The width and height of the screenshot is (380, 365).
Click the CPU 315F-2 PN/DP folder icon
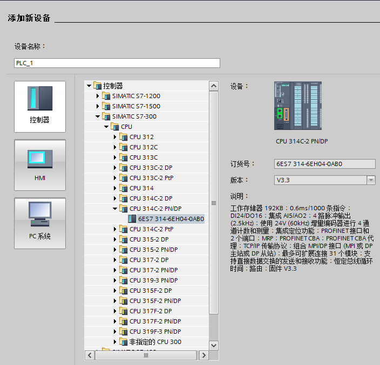pyautogui.click(x=124, y=301)
